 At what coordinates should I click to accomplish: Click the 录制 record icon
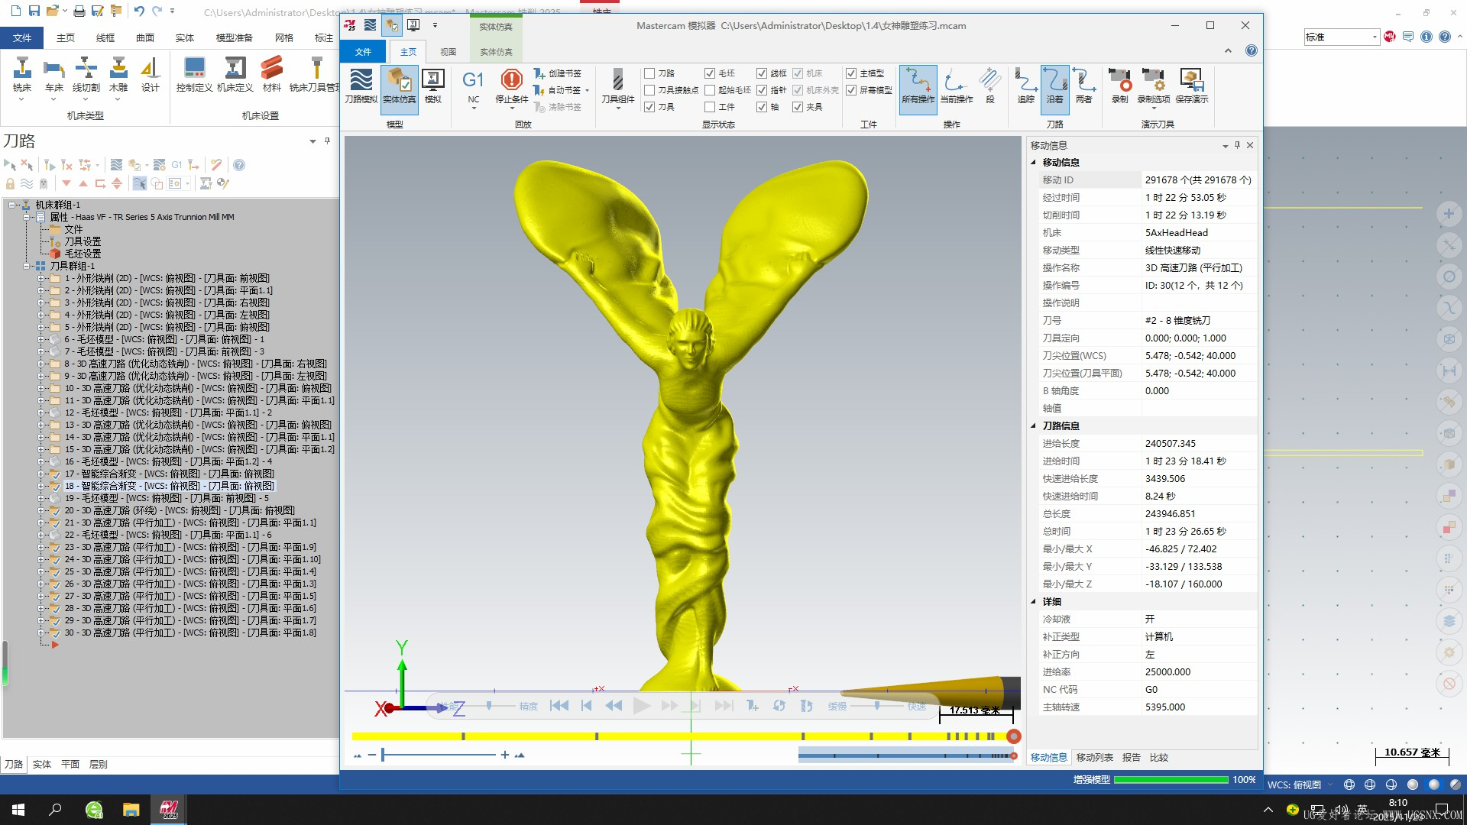pyautogui.click(x=1119, y=86)
